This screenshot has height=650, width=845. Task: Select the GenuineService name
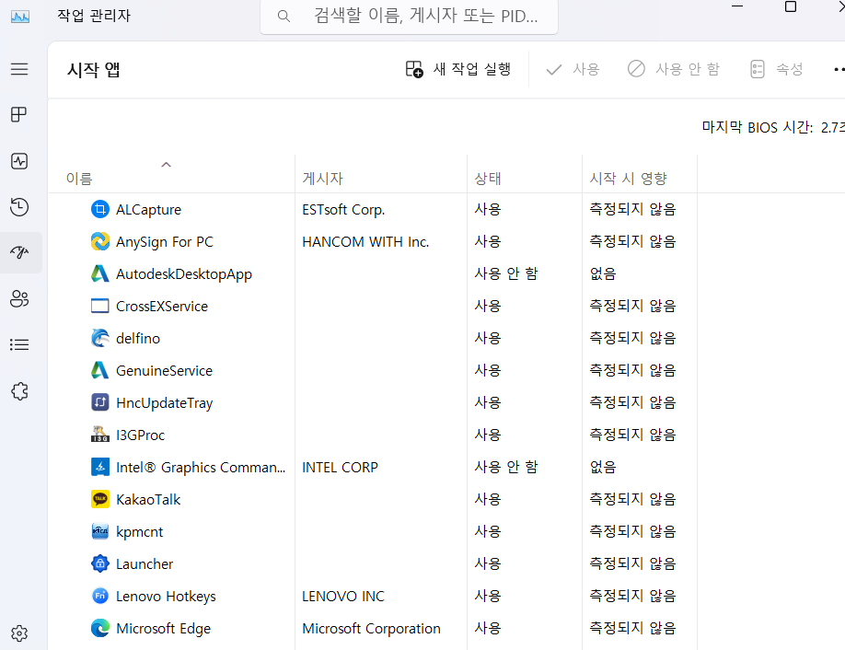coord(165,371)
